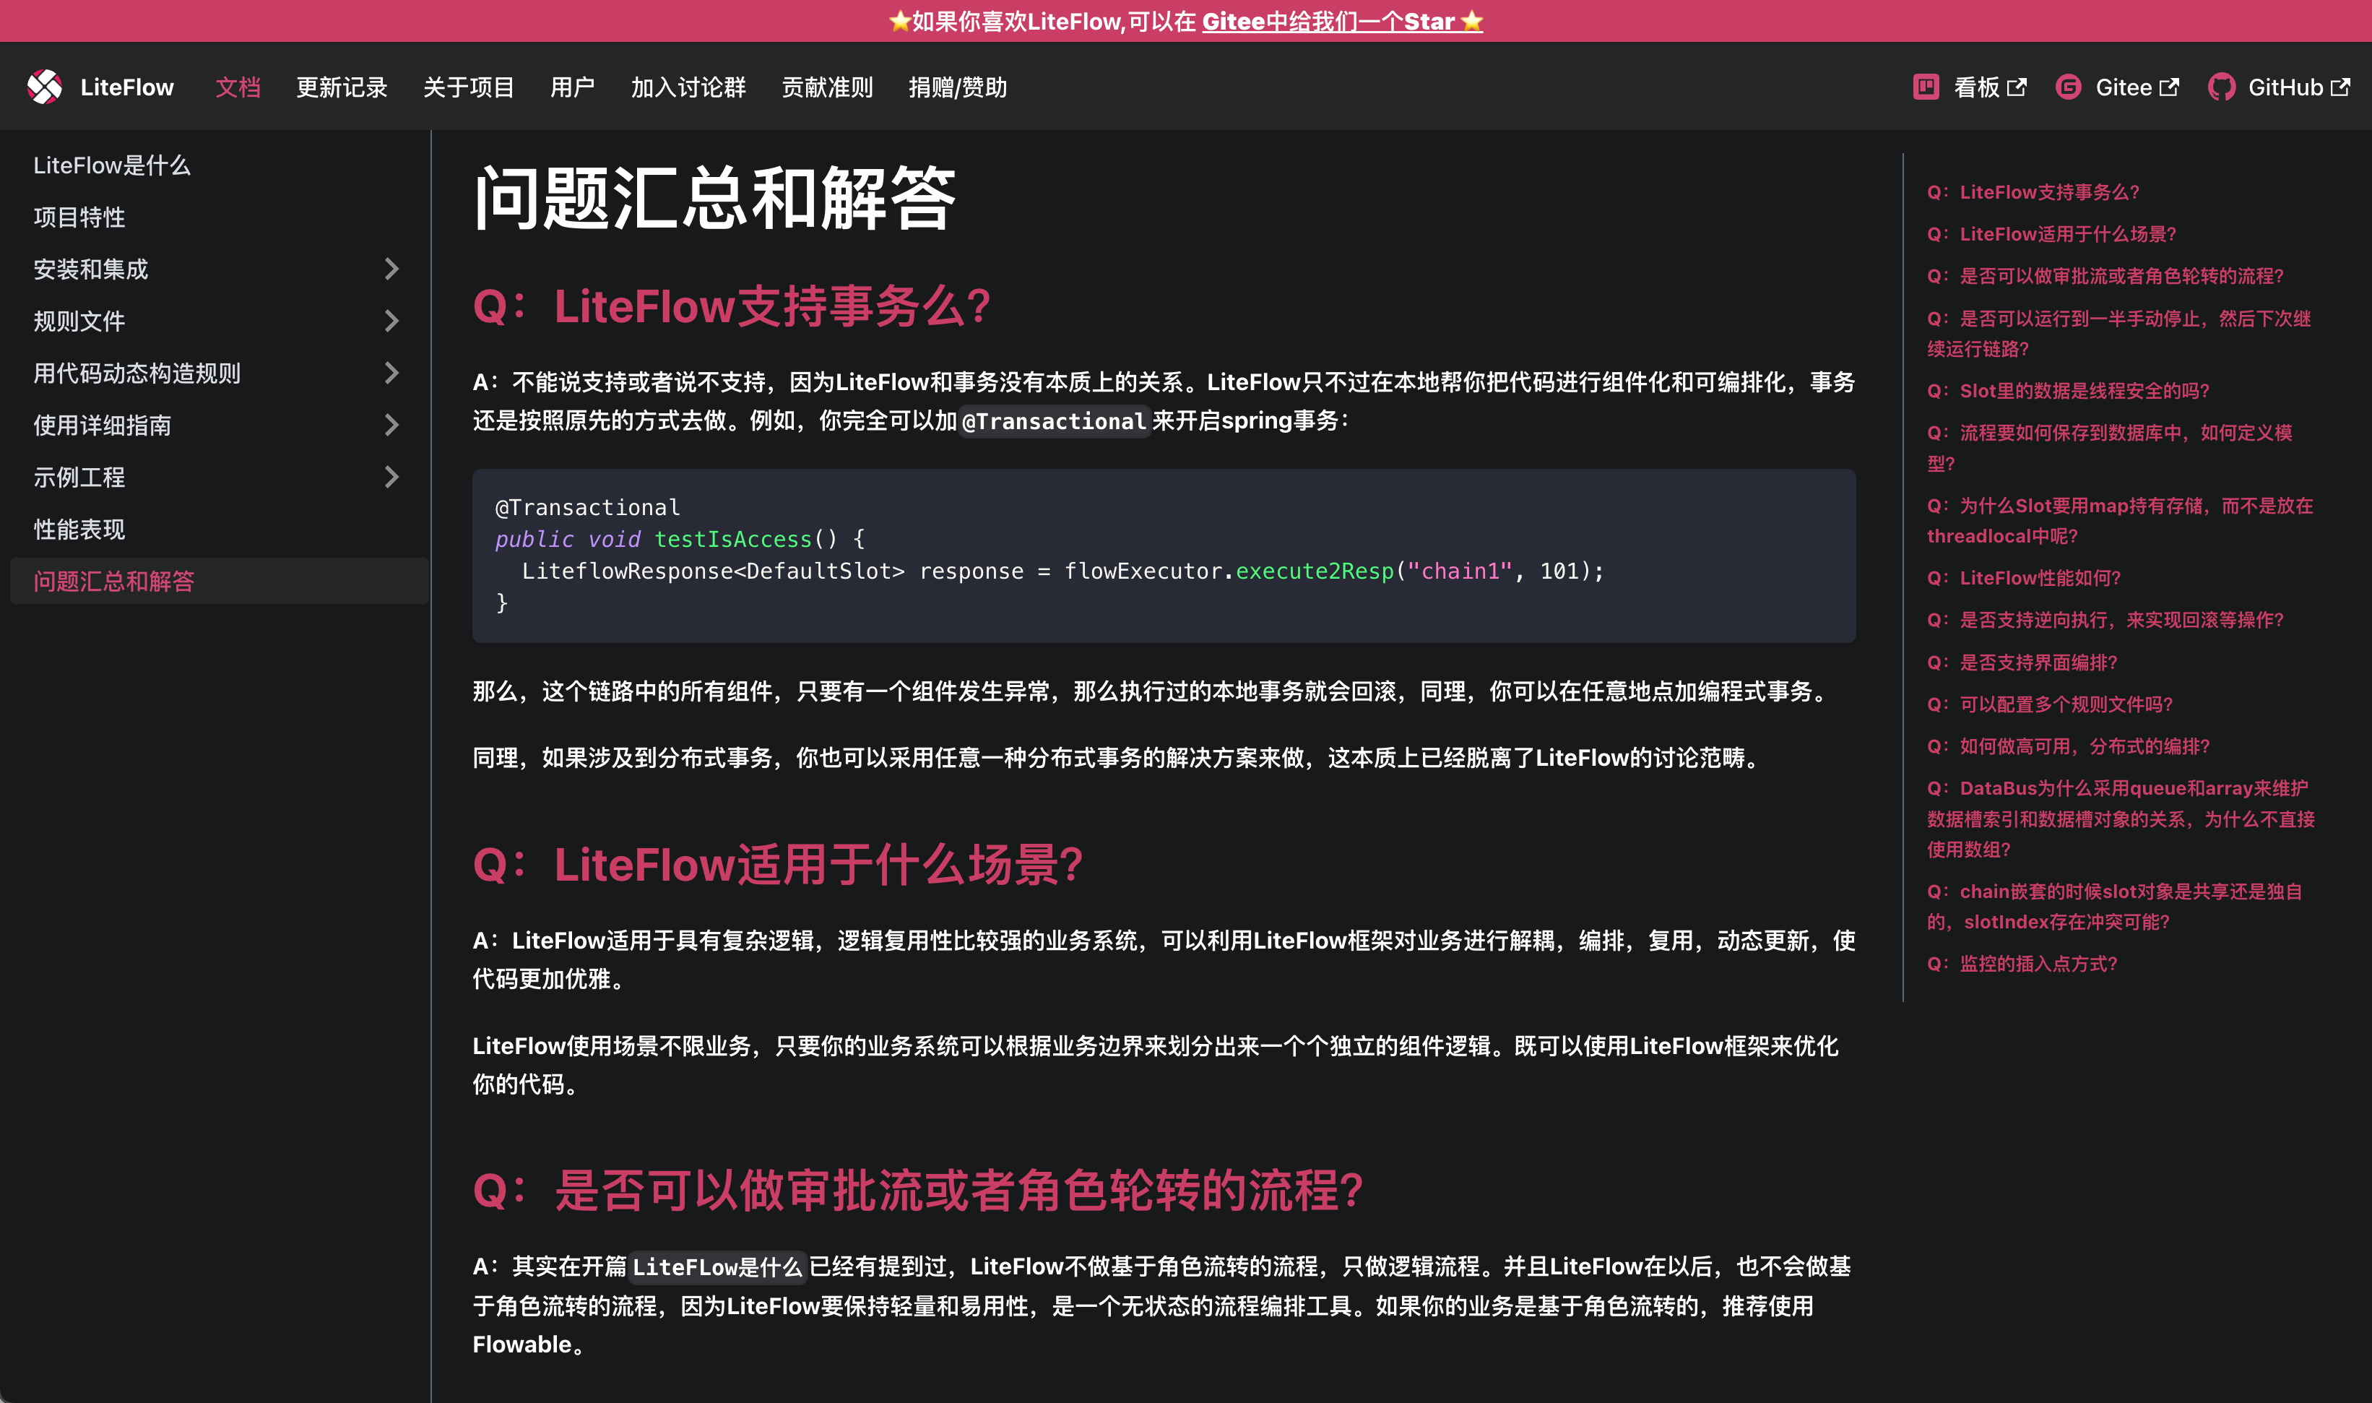Select the Gitee circle icon in navbar

click(2069, 86)
